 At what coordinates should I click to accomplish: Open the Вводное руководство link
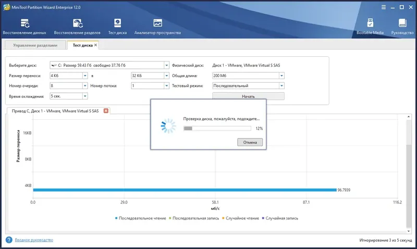(34, 240)
